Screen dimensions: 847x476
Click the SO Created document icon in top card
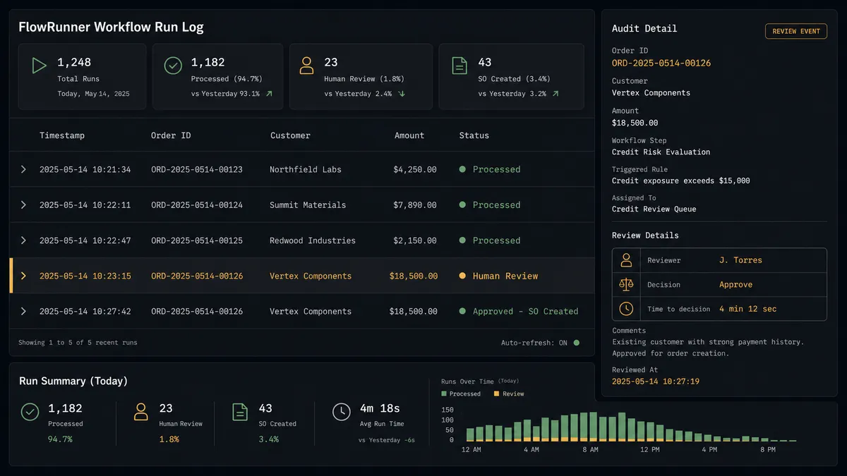[x=459, y=66]
